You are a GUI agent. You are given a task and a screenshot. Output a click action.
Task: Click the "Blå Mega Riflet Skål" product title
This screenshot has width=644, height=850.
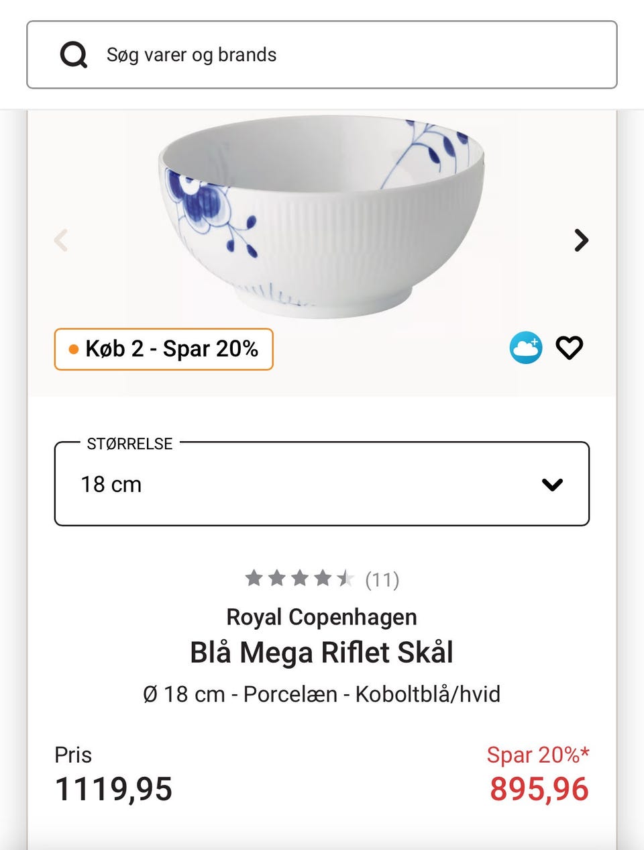pos(321,653)
